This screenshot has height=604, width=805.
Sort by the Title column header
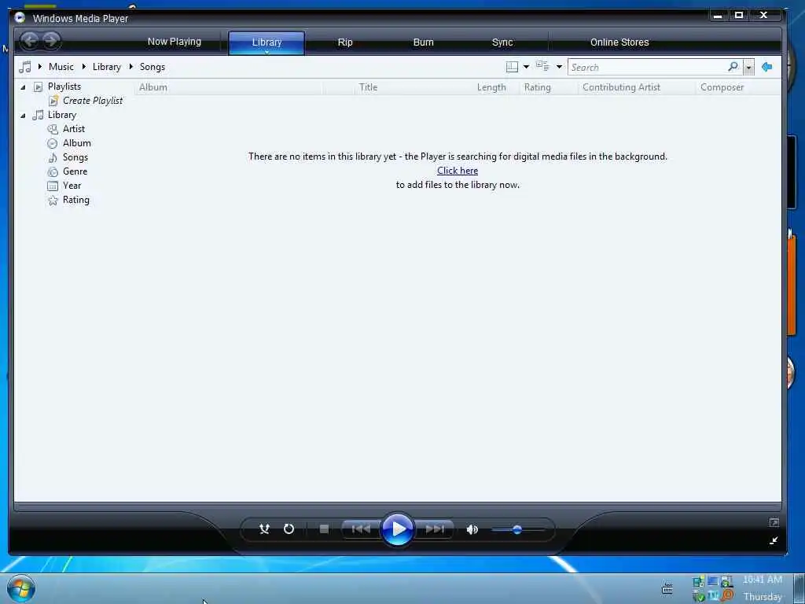point(368,87)
